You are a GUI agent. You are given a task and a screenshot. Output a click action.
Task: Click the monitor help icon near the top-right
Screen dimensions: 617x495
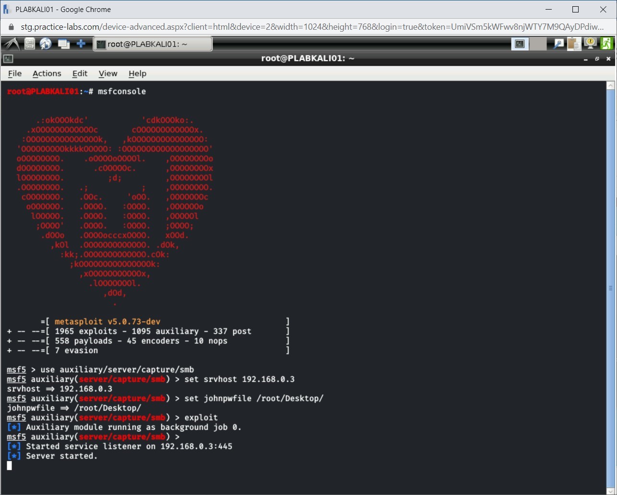[x=590, y=44]
